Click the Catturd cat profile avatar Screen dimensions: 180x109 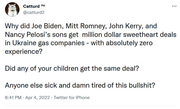(x=12, y=9)
